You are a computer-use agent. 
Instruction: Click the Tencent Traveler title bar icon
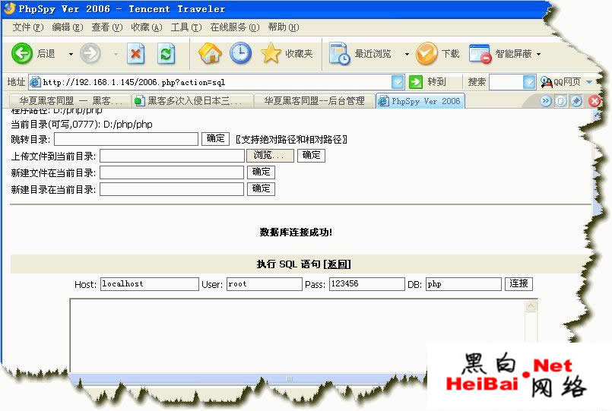pyautogui.click(x=9, y=8)
